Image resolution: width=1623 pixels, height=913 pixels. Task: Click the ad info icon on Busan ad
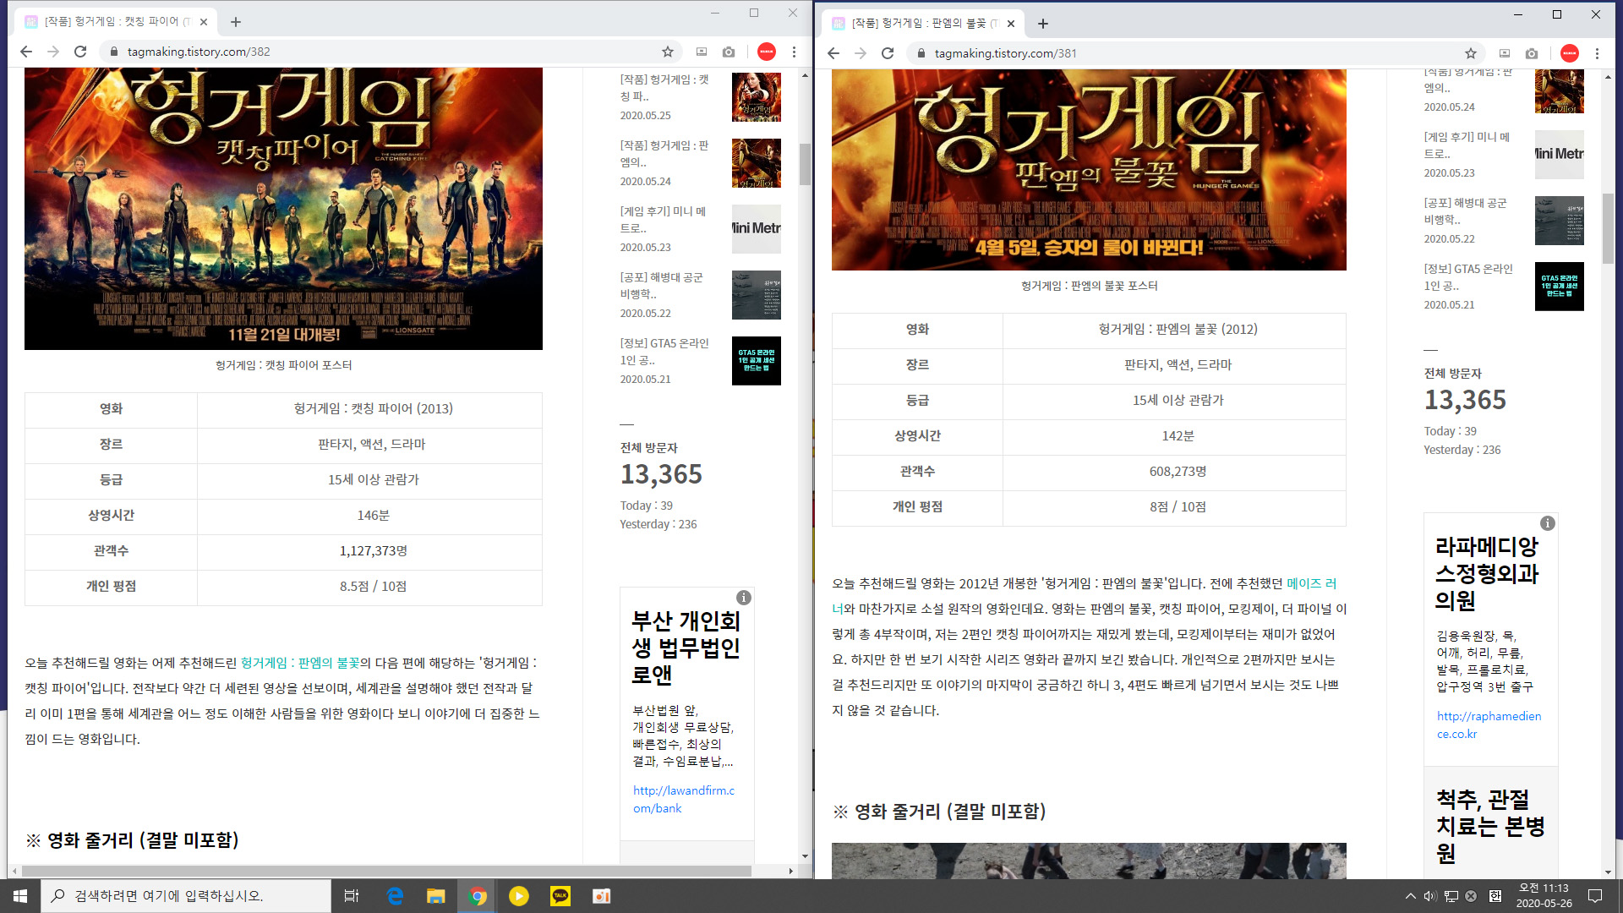[744, 598]
